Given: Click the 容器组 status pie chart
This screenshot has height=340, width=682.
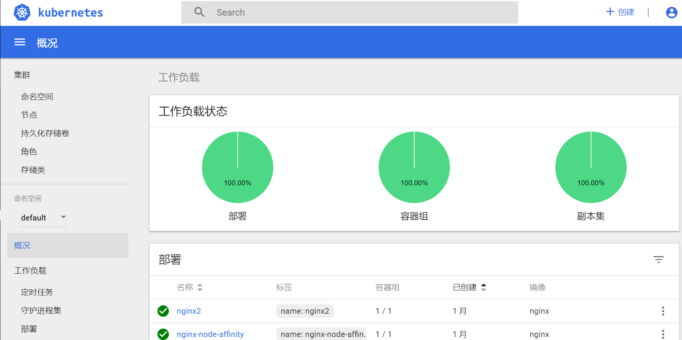Looking at the screenshot, I should [x=414, y=167].
